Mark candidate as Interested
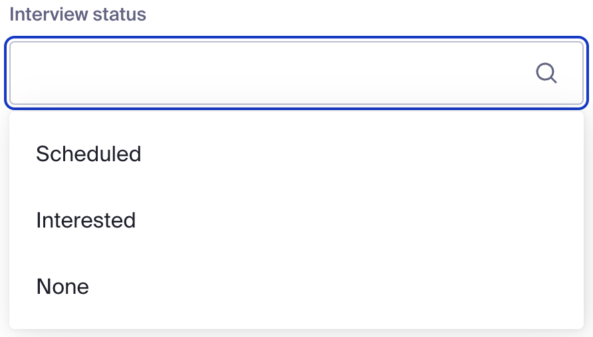Image resolution: width=593 pixels, height=337 pixels. click(x=86, y=220)
